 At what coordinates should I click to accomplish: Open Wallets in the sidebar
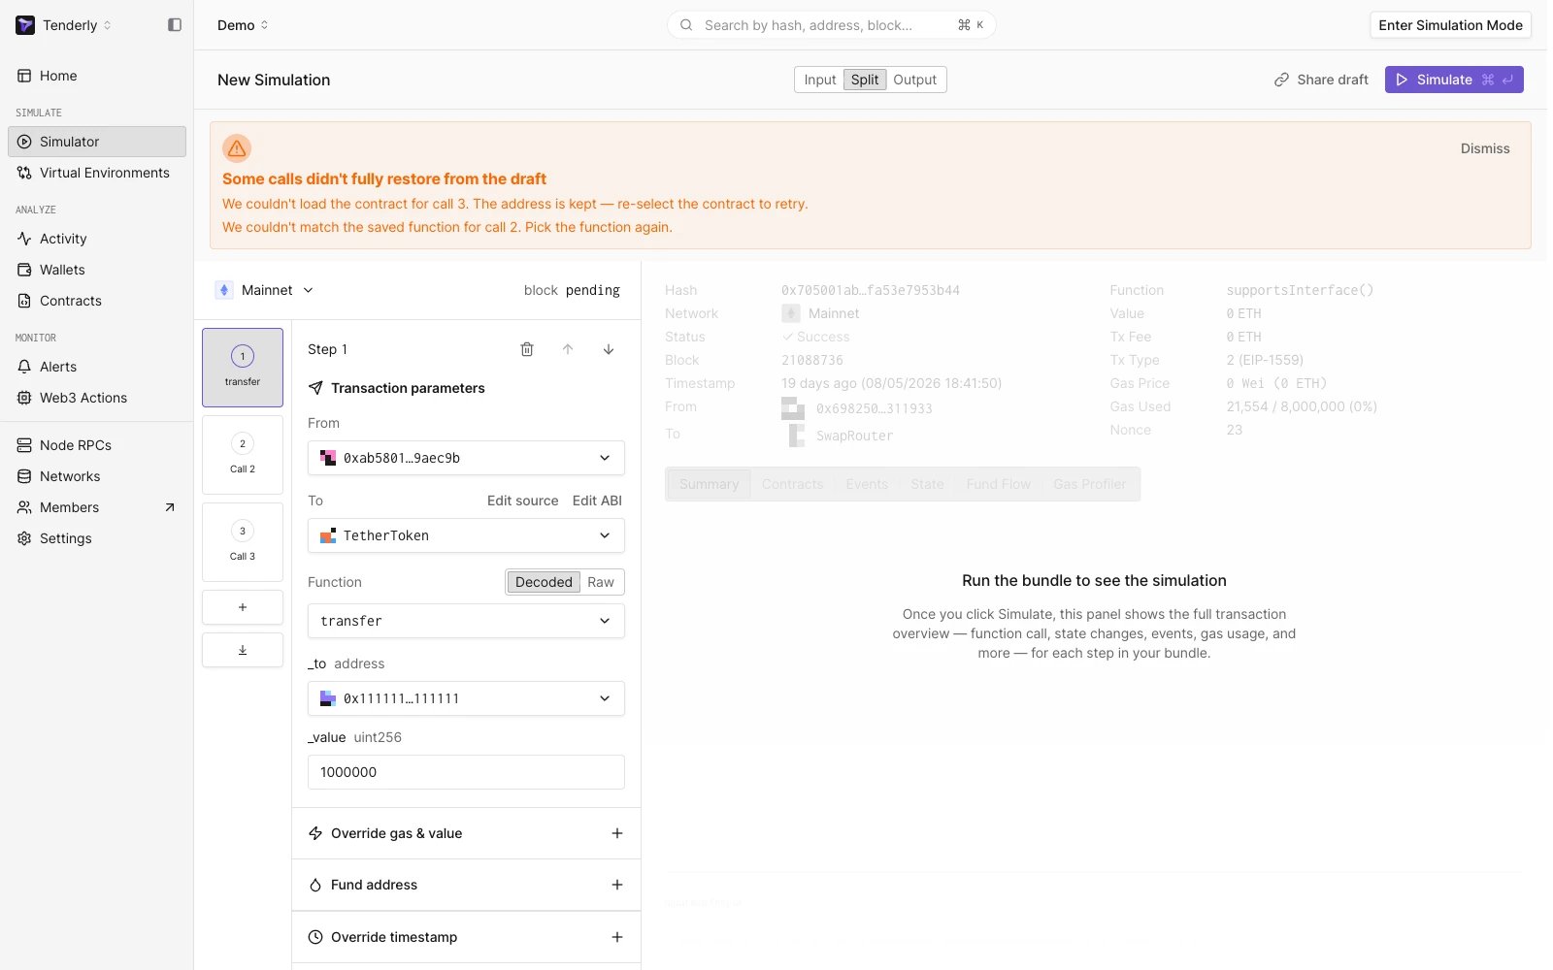click(x=97, y=270)
